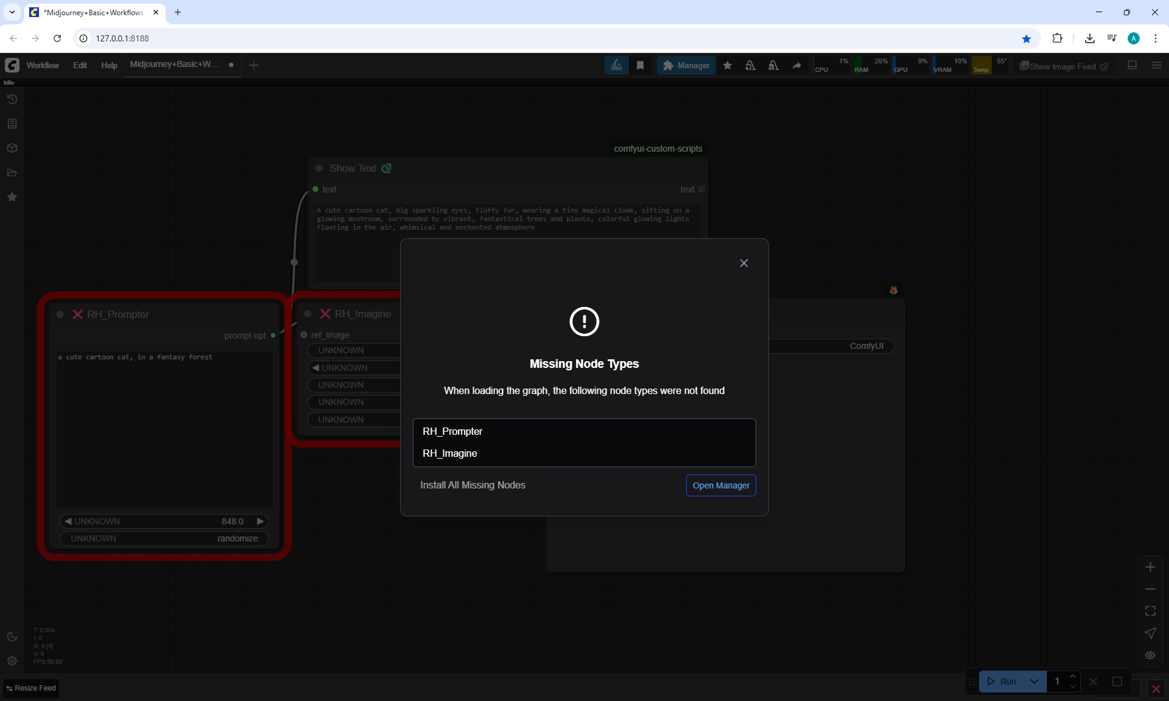1169x701 pixels.
Task: Click the star favorites icon in toolbar
Action: 728,66
